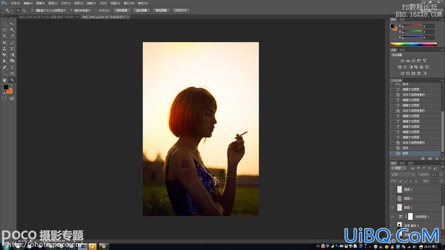Screen dimensions: 445x250
Task: Toggle layer filtering switch in Layers panel
Action: point(442,168)
